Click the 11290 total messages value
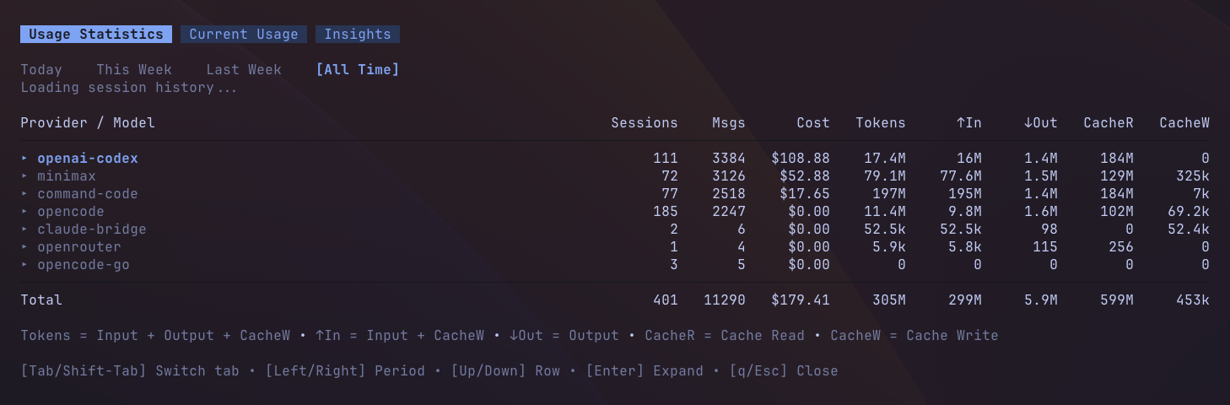Viewport: 1230px width, 405px height. coord(725,300)
